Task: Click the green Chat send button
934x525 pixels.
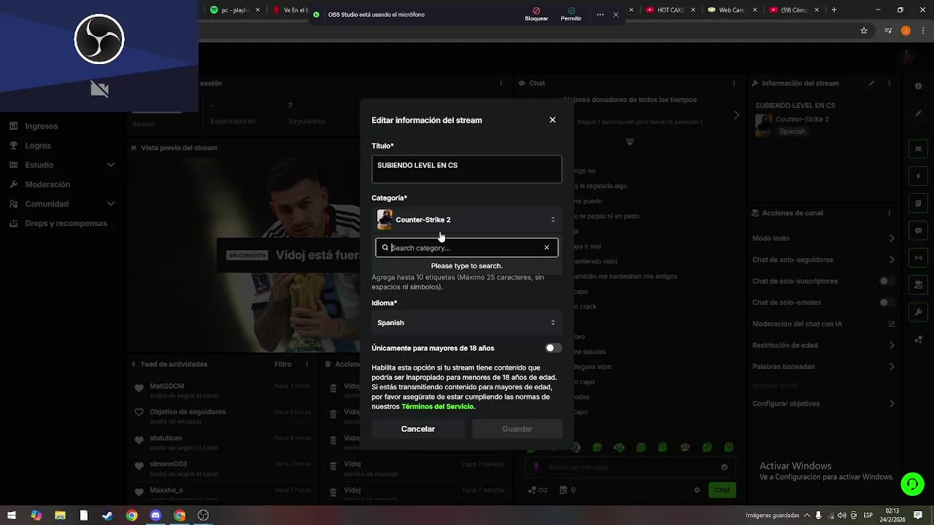Action: 722,490
